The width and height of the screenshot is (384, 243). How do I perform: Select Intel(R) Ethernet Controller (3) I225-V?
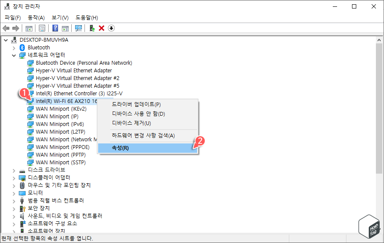pyautogui.click(x=79, y=94)
